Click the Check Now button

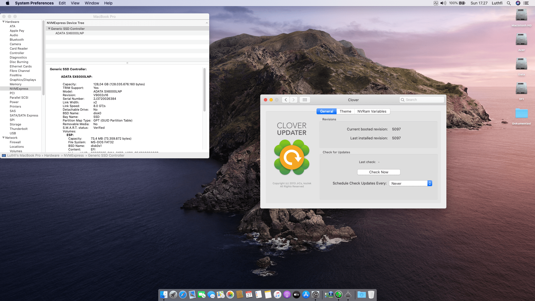click(378, 172)
